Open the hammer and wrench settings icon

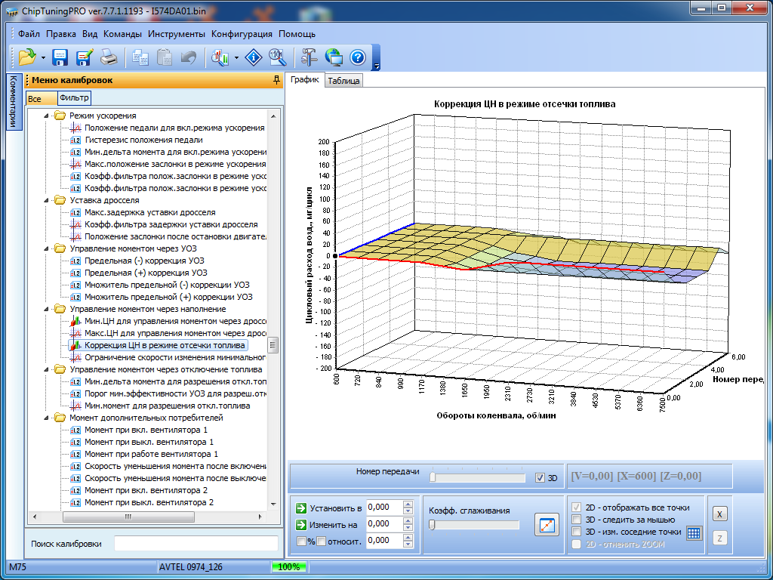[x=308, y=57]
